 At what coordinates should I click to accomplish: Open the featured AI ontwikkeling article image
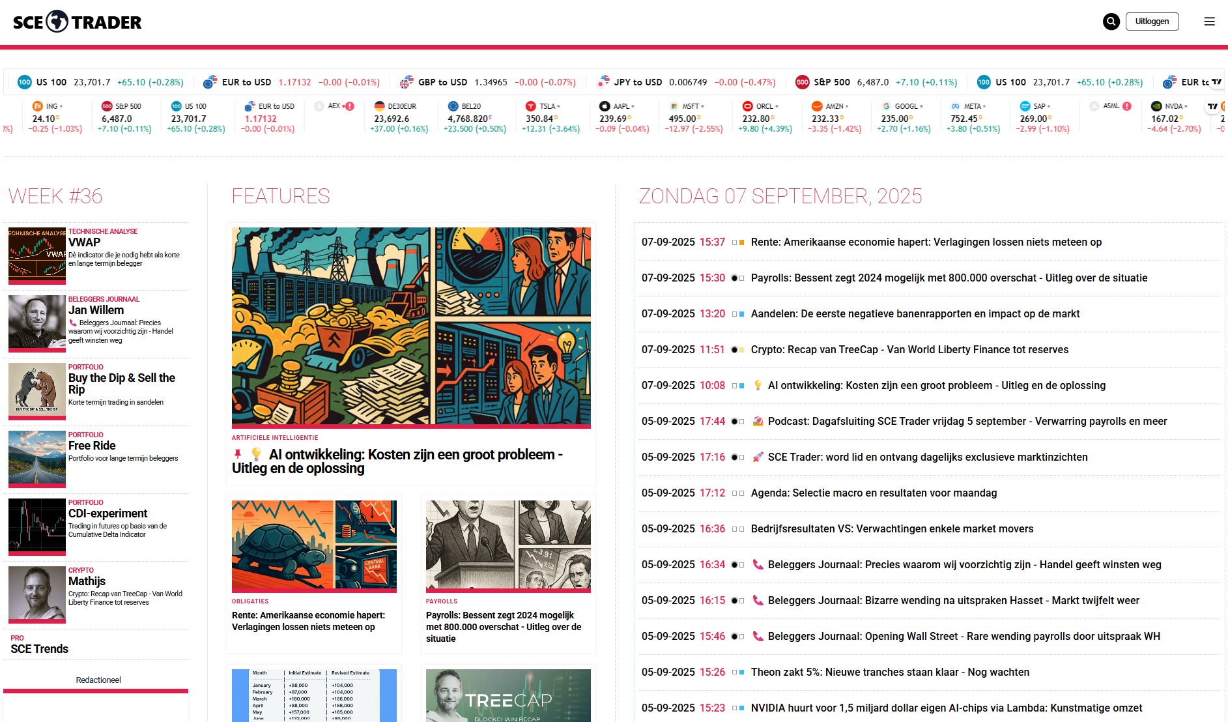coord(411,327)
